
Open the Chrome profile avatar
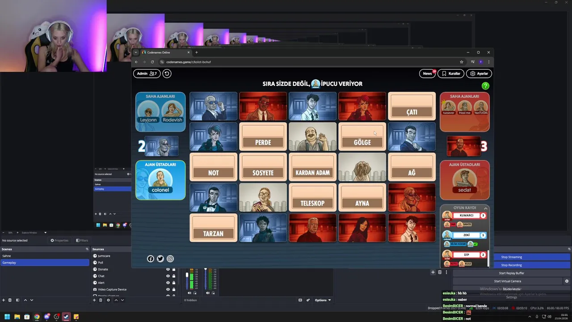pos(480,62)
